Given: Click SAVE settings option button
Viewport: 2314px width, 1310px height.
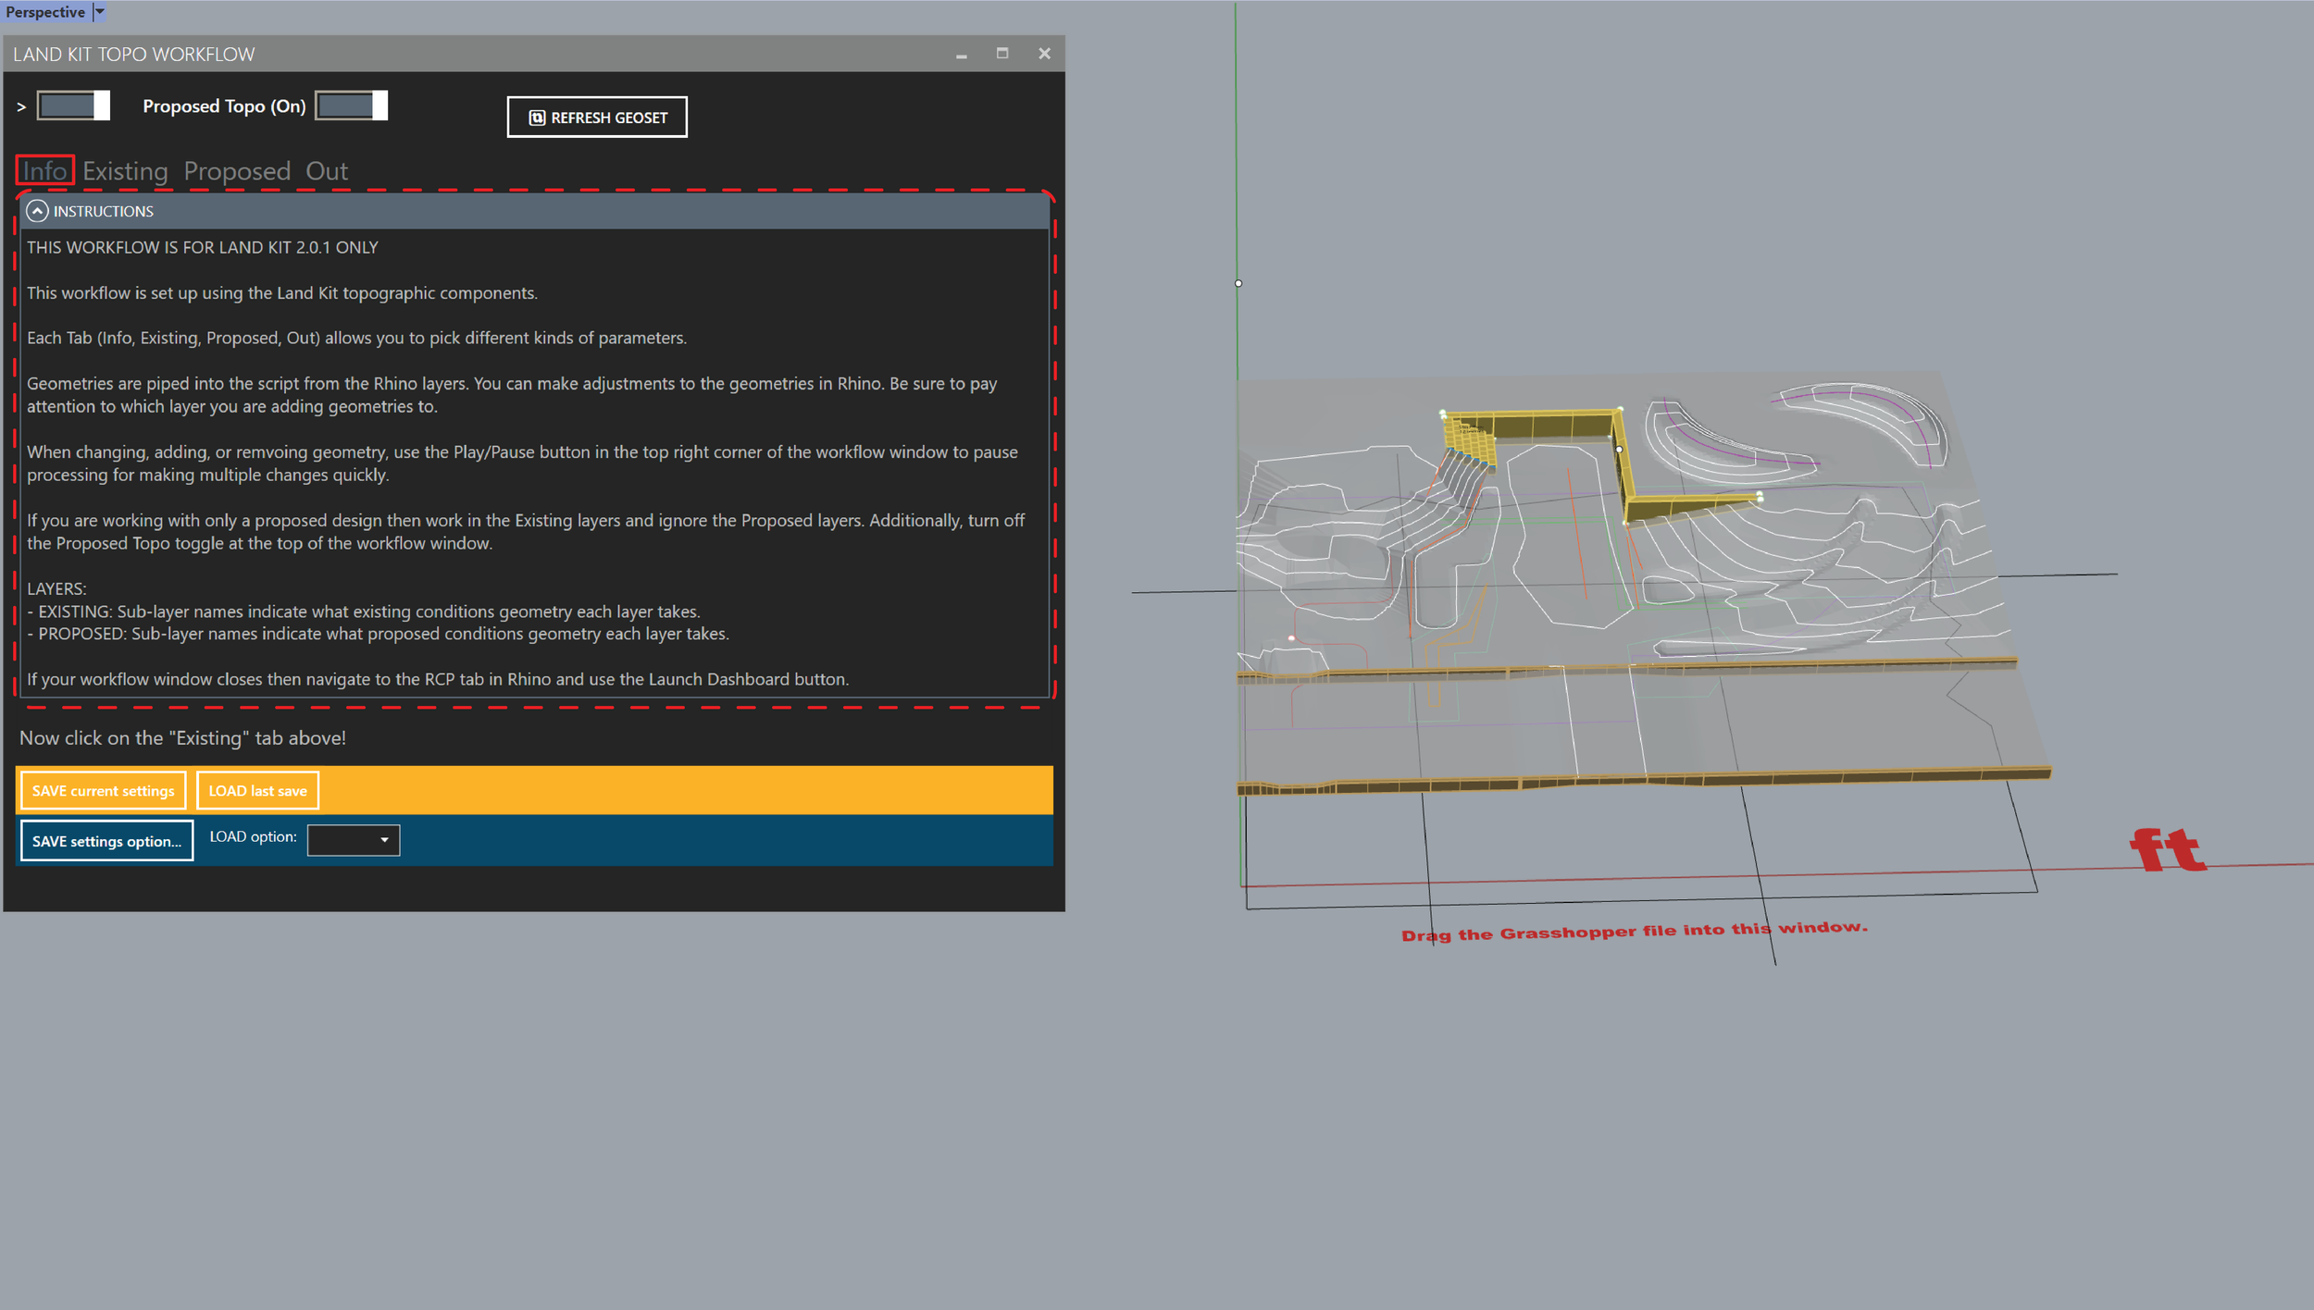Looking at the screenshot, I should pyautogui.click(x=106, y=841).
